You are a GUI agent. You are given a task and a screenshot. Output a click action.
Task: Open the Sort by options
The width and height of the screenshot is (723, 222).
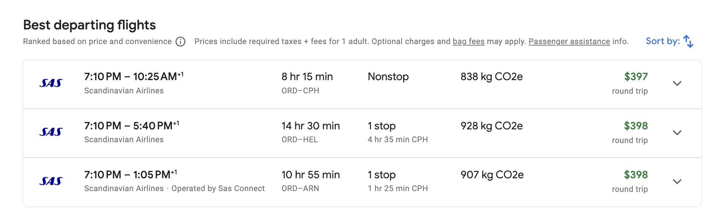(x=663, y=41)
